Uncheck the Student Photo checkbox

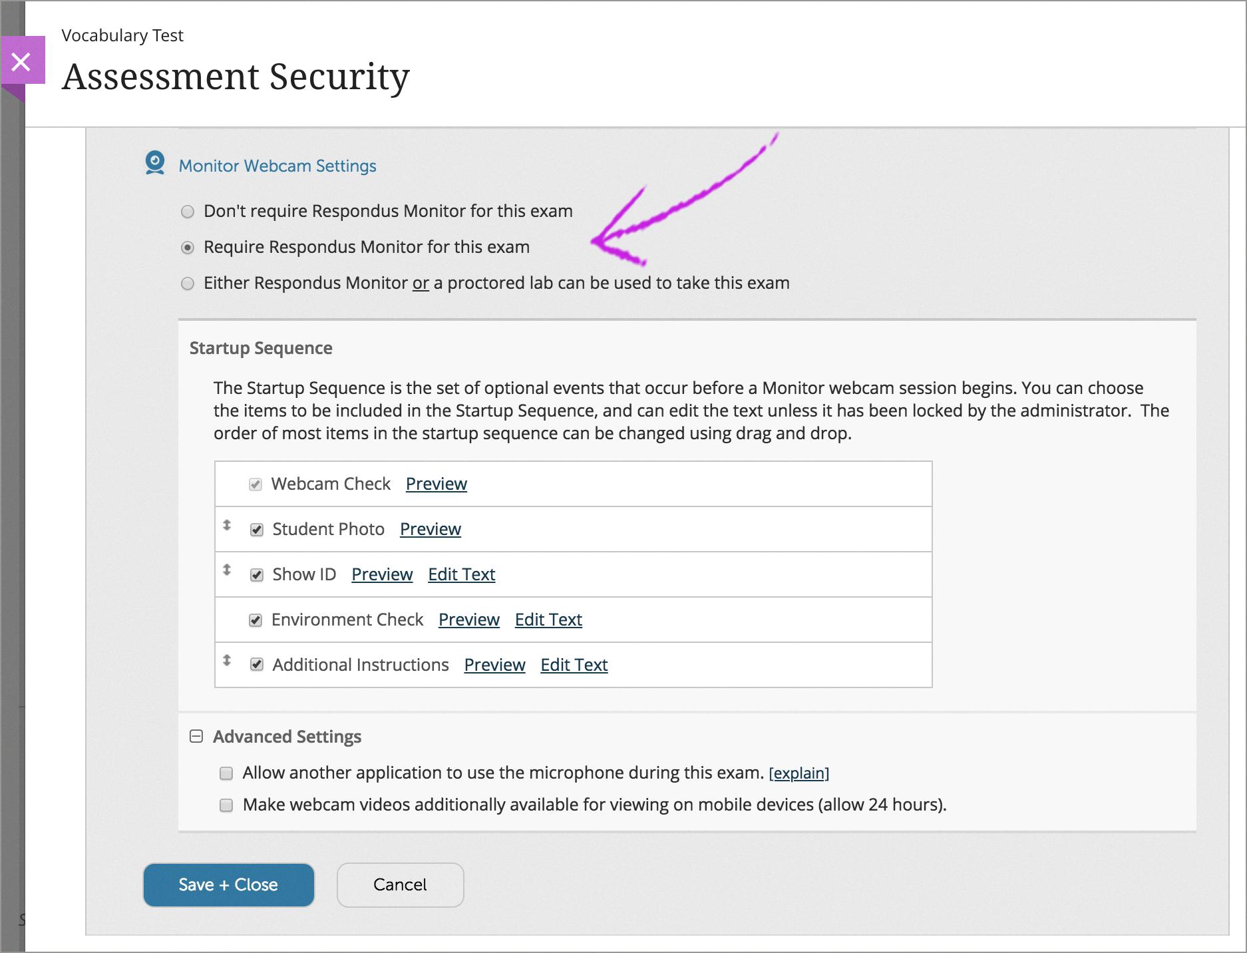(x=257, y=530)
